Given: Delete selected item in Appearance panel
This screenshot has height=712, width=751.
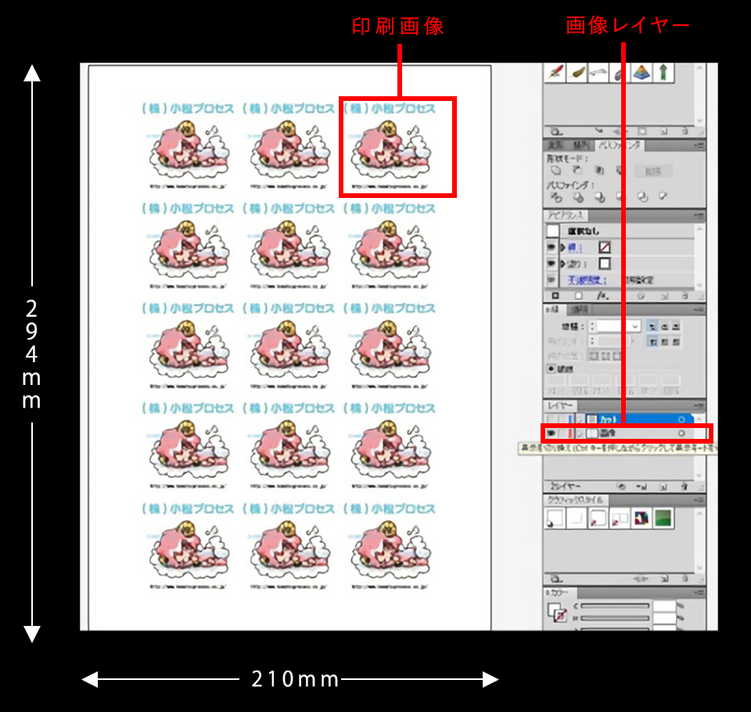Looking at the screenshot, I should [x=685, y=296].
